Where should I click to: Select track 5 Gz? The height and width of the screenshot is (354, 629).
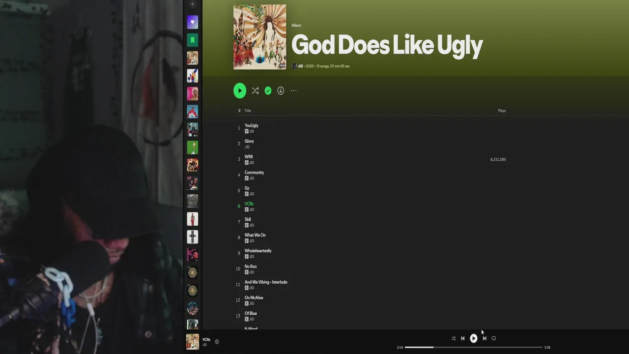coord(247,188)
